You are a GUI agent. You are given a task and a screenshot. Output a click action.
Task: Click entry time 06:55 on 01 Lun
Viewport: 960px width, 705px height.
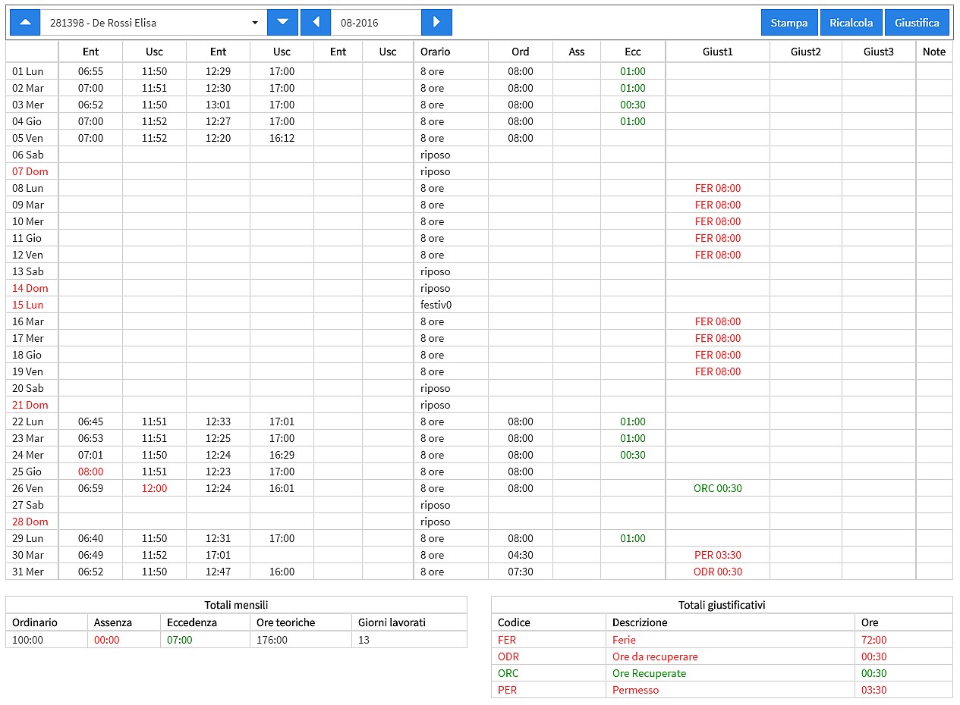(90, 71)
